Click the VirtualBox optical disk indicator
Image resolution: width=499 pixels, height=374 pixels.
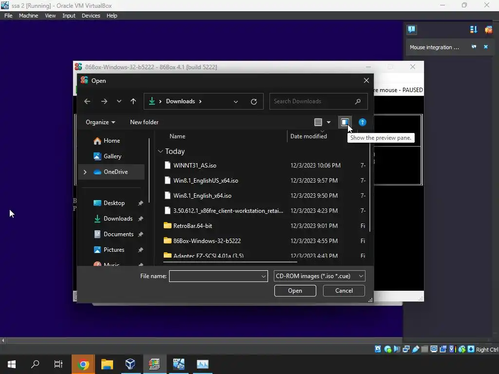[387, 349]
